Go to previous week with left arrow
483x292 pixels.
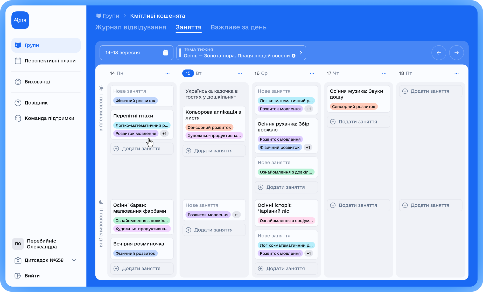[439, 53]
